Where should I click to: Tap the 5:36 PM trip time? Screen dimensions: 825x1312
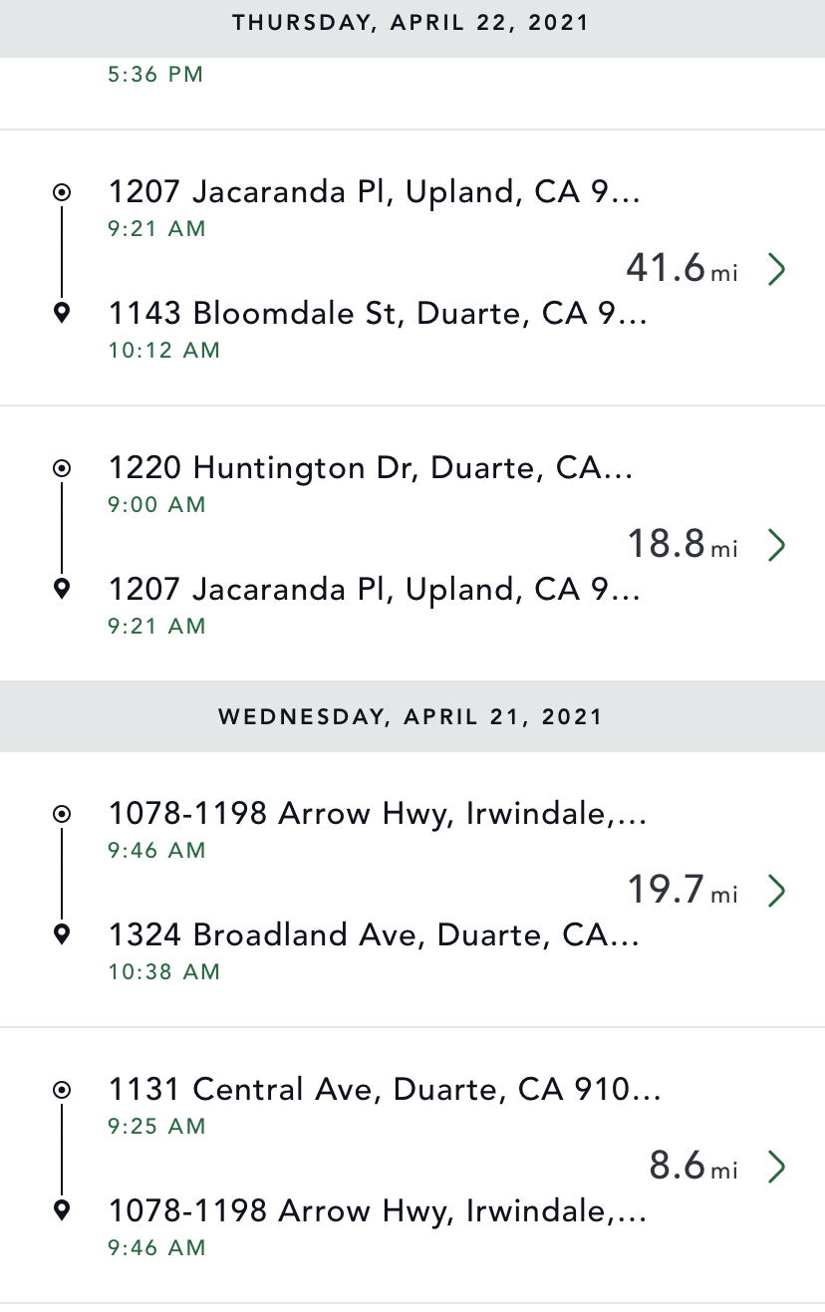(155, 74)
